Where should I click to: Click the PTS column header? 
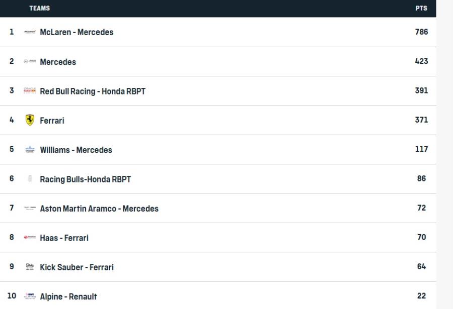click(421, 8)
